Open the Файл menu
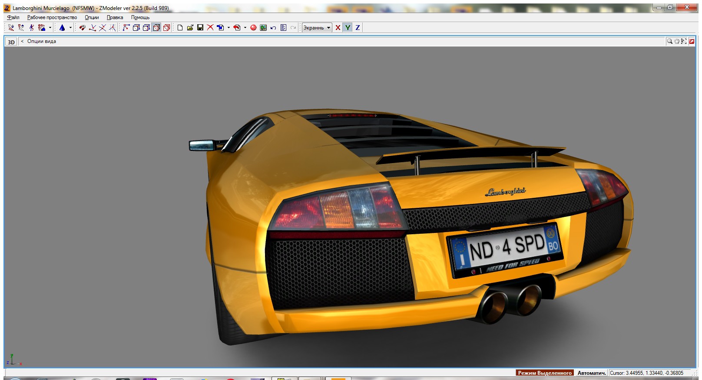Viewport: 702px width, 380px height. coord(13,17)
